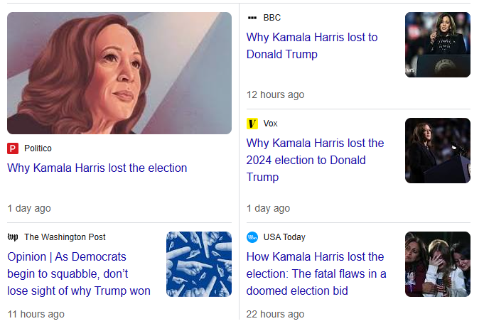Click the yellow Vox logo icon

pyautogui.click(x=252, y=124)
